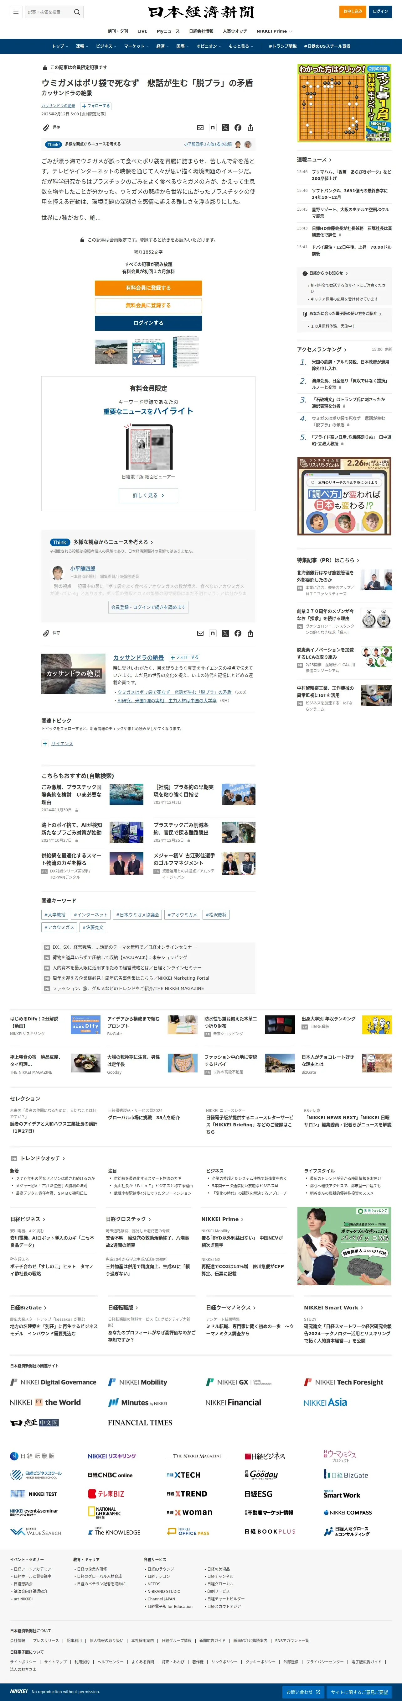This screenshot has height=1701, width=402.
Task: Click the orange 有料会員に登録する button
Action: [148, 288]
